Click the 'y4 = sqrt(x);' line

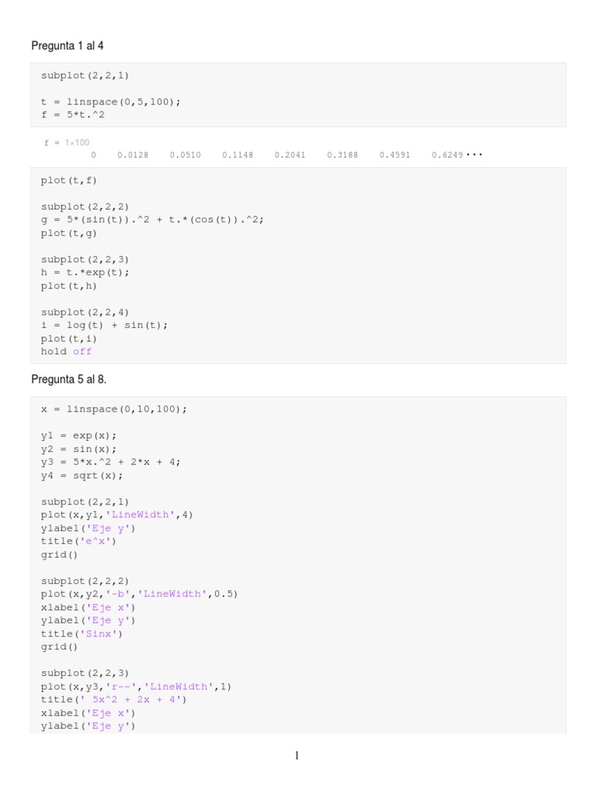[x=82, y=476]
